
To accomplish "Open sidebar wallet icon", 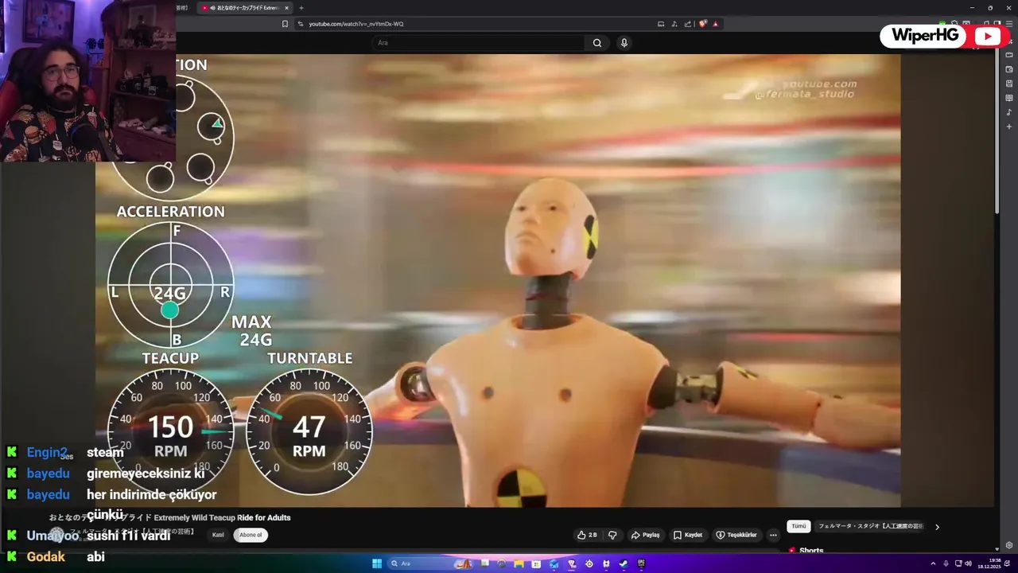I will [1009, 69].
